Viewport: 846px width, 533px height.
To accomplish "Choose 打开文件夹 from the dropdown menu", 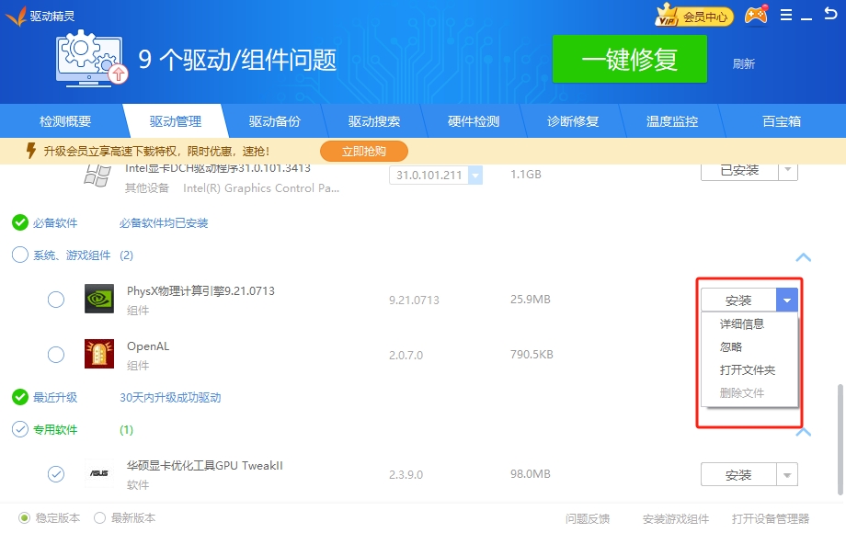I will 749,370.
